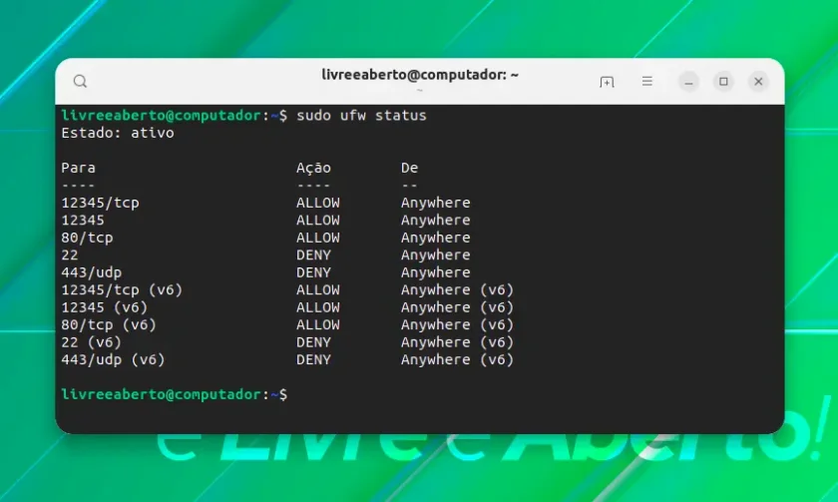Click the '80/tcp' rule entry
This screenshot has width=838, height=502.
(x=87, y=238)
